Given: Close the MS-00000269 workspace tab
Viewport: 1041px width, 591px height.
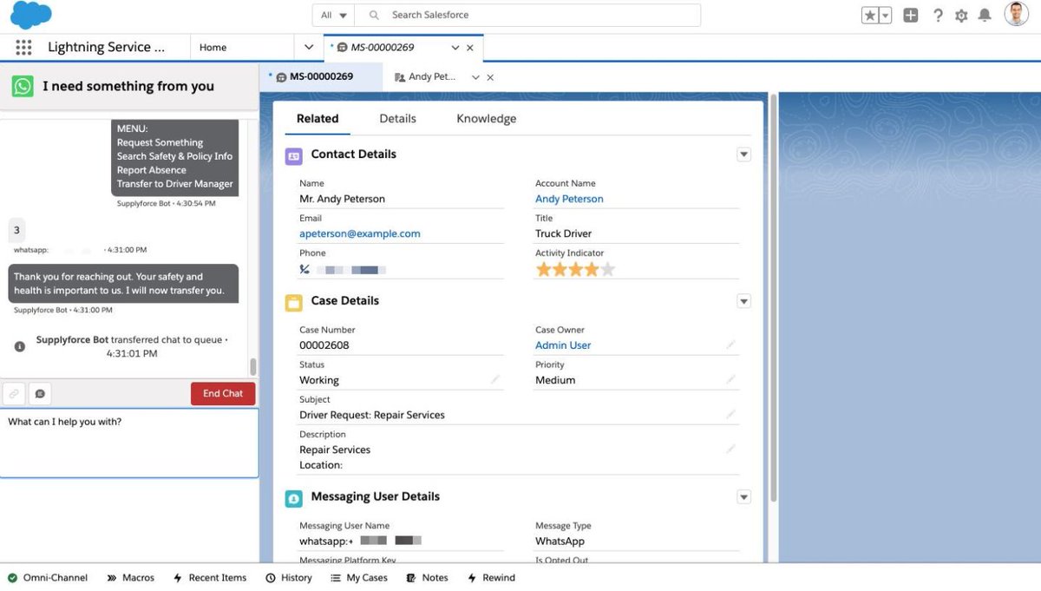Looking at the screenshot, I should [x=470, y=48].
